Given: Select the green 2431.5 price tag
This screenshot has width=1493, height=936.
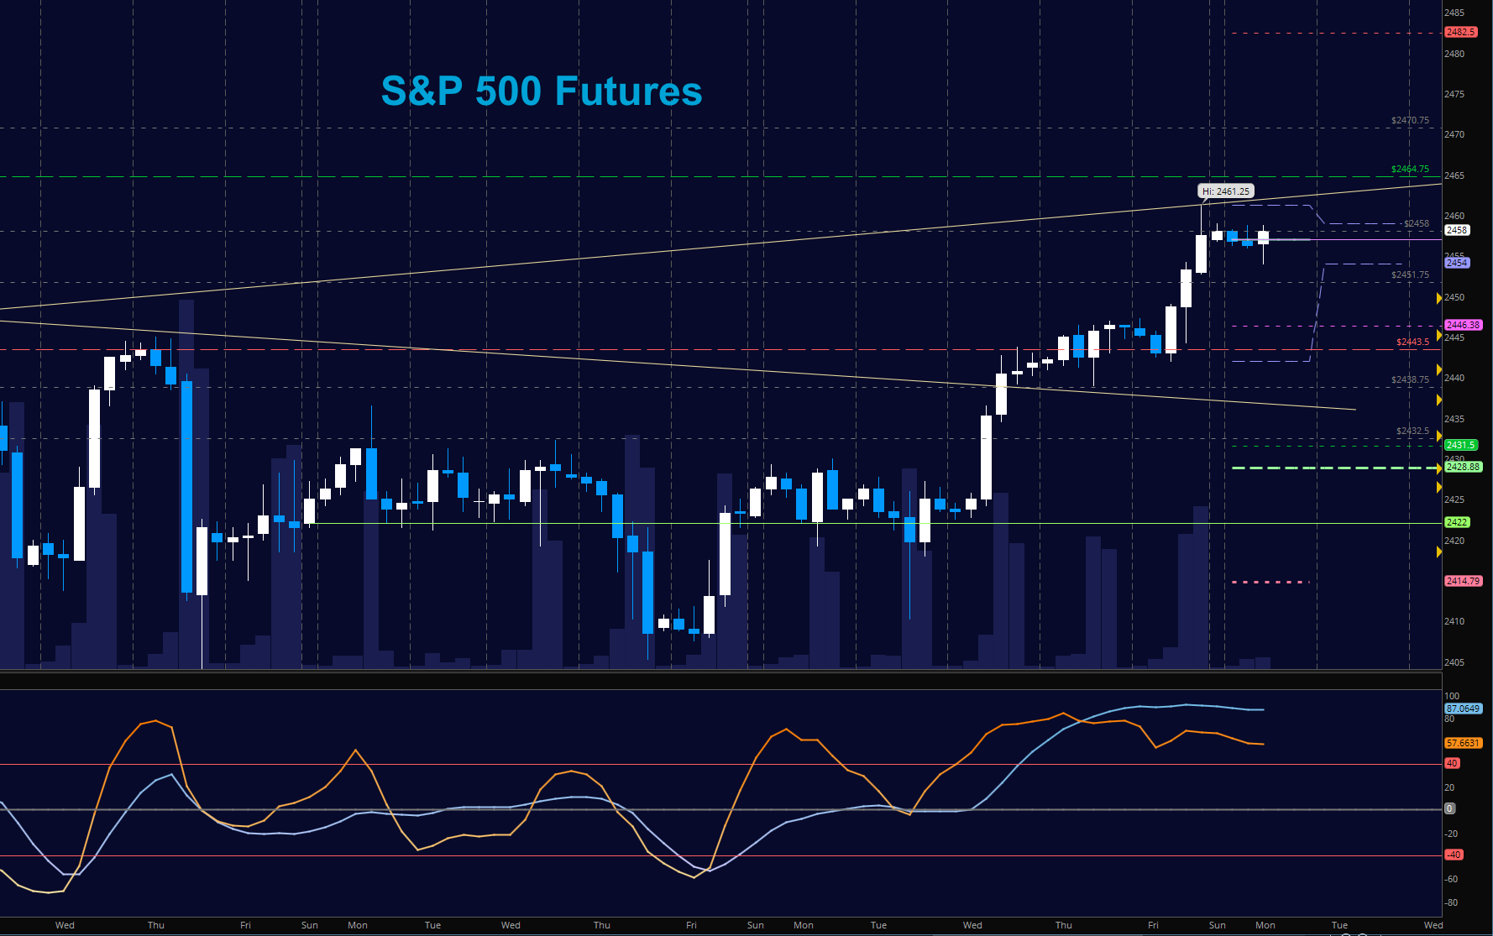Looking at the screenshot, I should [x=1460, y=445].
